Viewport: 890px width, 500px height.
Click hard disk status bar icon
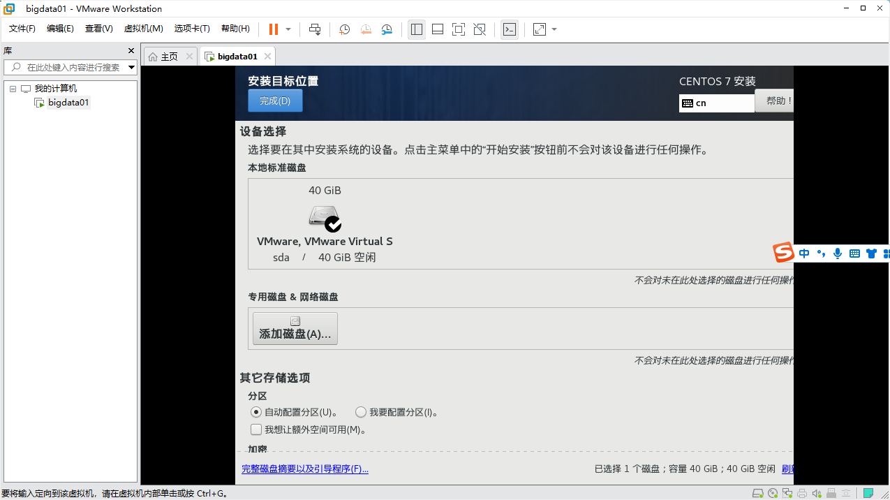click(759, 493)
